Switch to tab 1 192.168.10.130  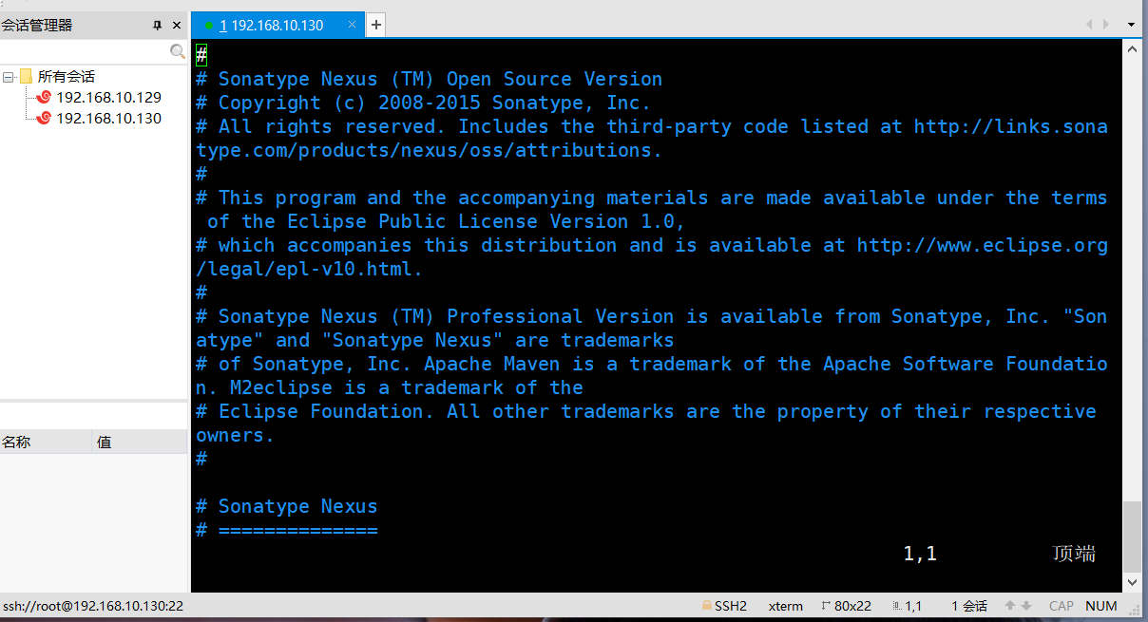click(x=277, y=26)
